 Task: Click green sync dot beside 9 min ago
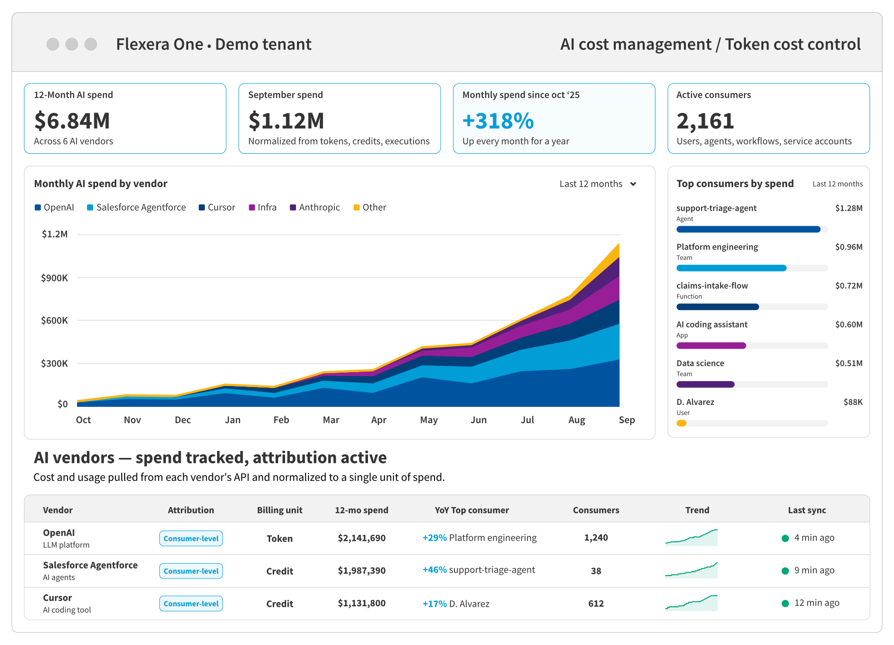tap(785, 571)
